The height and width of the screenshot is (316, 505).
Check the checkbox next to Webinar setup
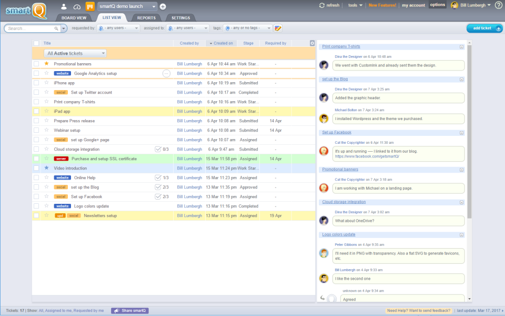(x=36, y=130)
